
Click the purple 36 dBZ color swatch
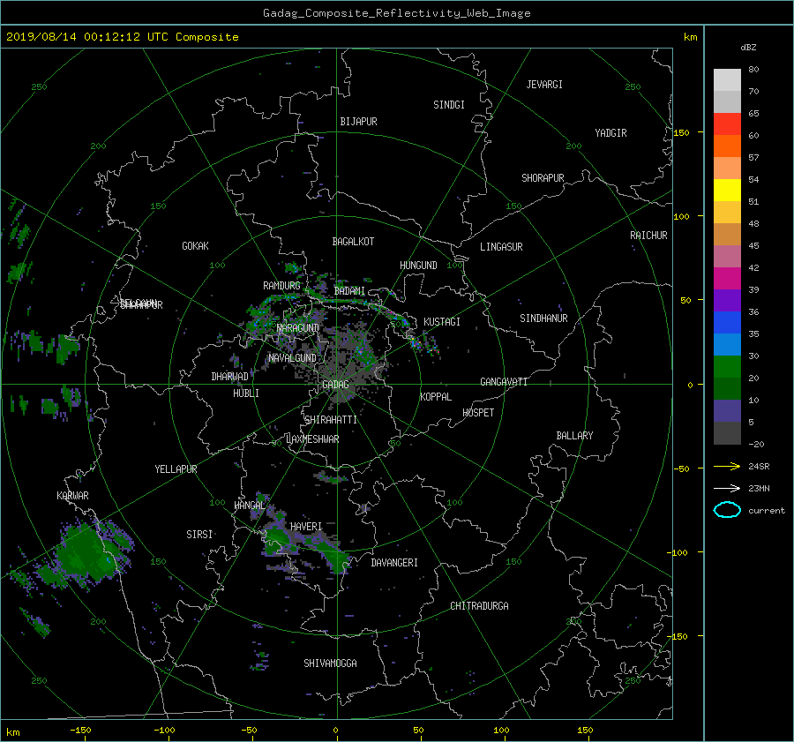click(x=727, y=301)
